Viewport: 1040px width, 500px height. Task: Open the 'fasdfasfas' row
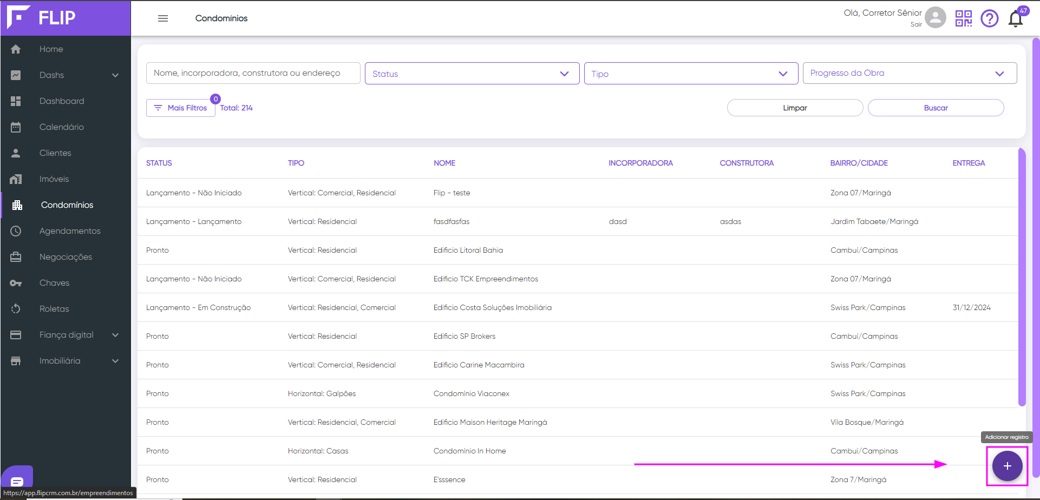tap(578, 221)
